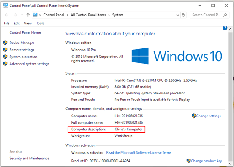
Task: Open Remote settings link
Action: (x=22, y=50)
